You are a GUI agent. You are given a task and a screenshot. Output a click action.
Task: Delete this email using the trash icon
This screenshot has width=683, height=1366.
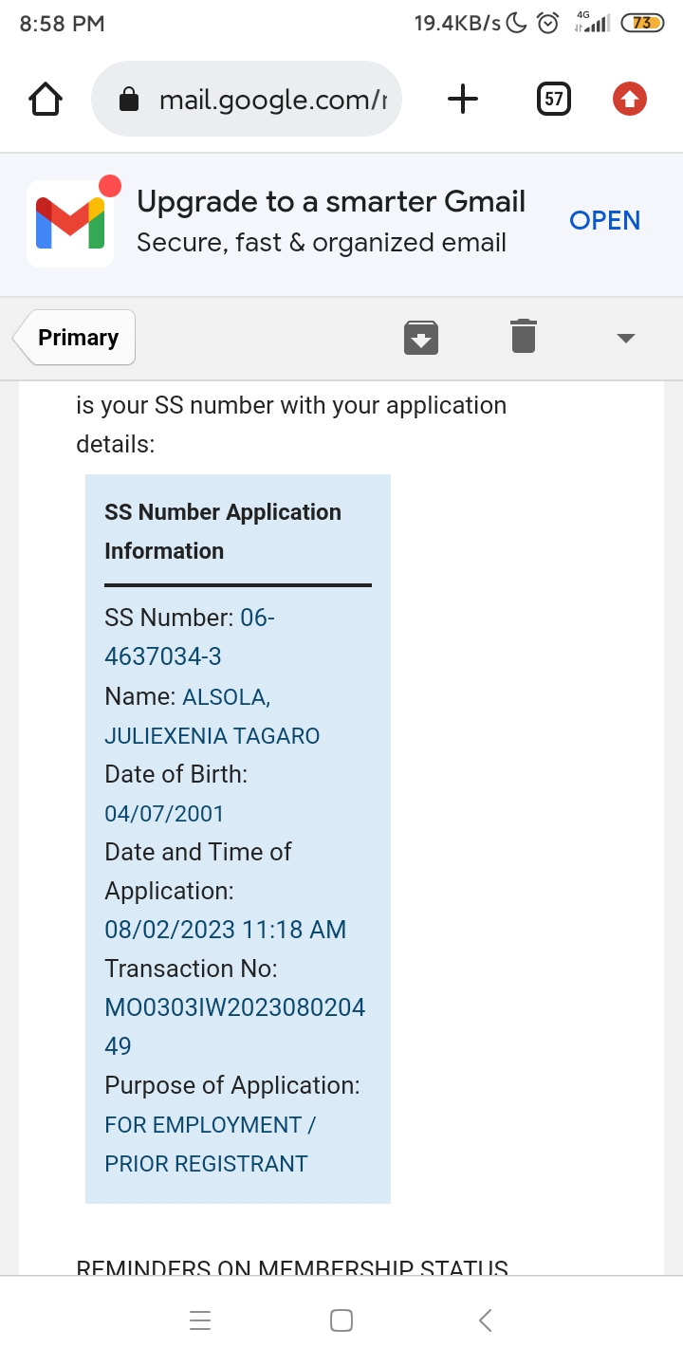click(x=524, y=337)
